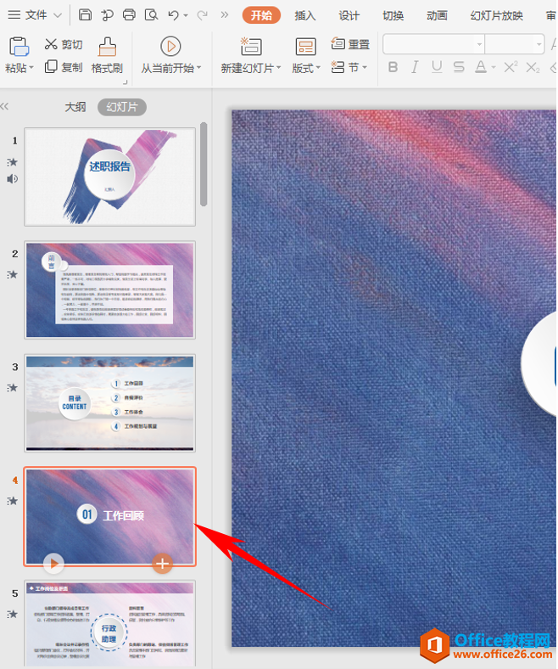Open the font size dropdown arrow
This screenshot has width=558, height=669.
click(538, 44)
